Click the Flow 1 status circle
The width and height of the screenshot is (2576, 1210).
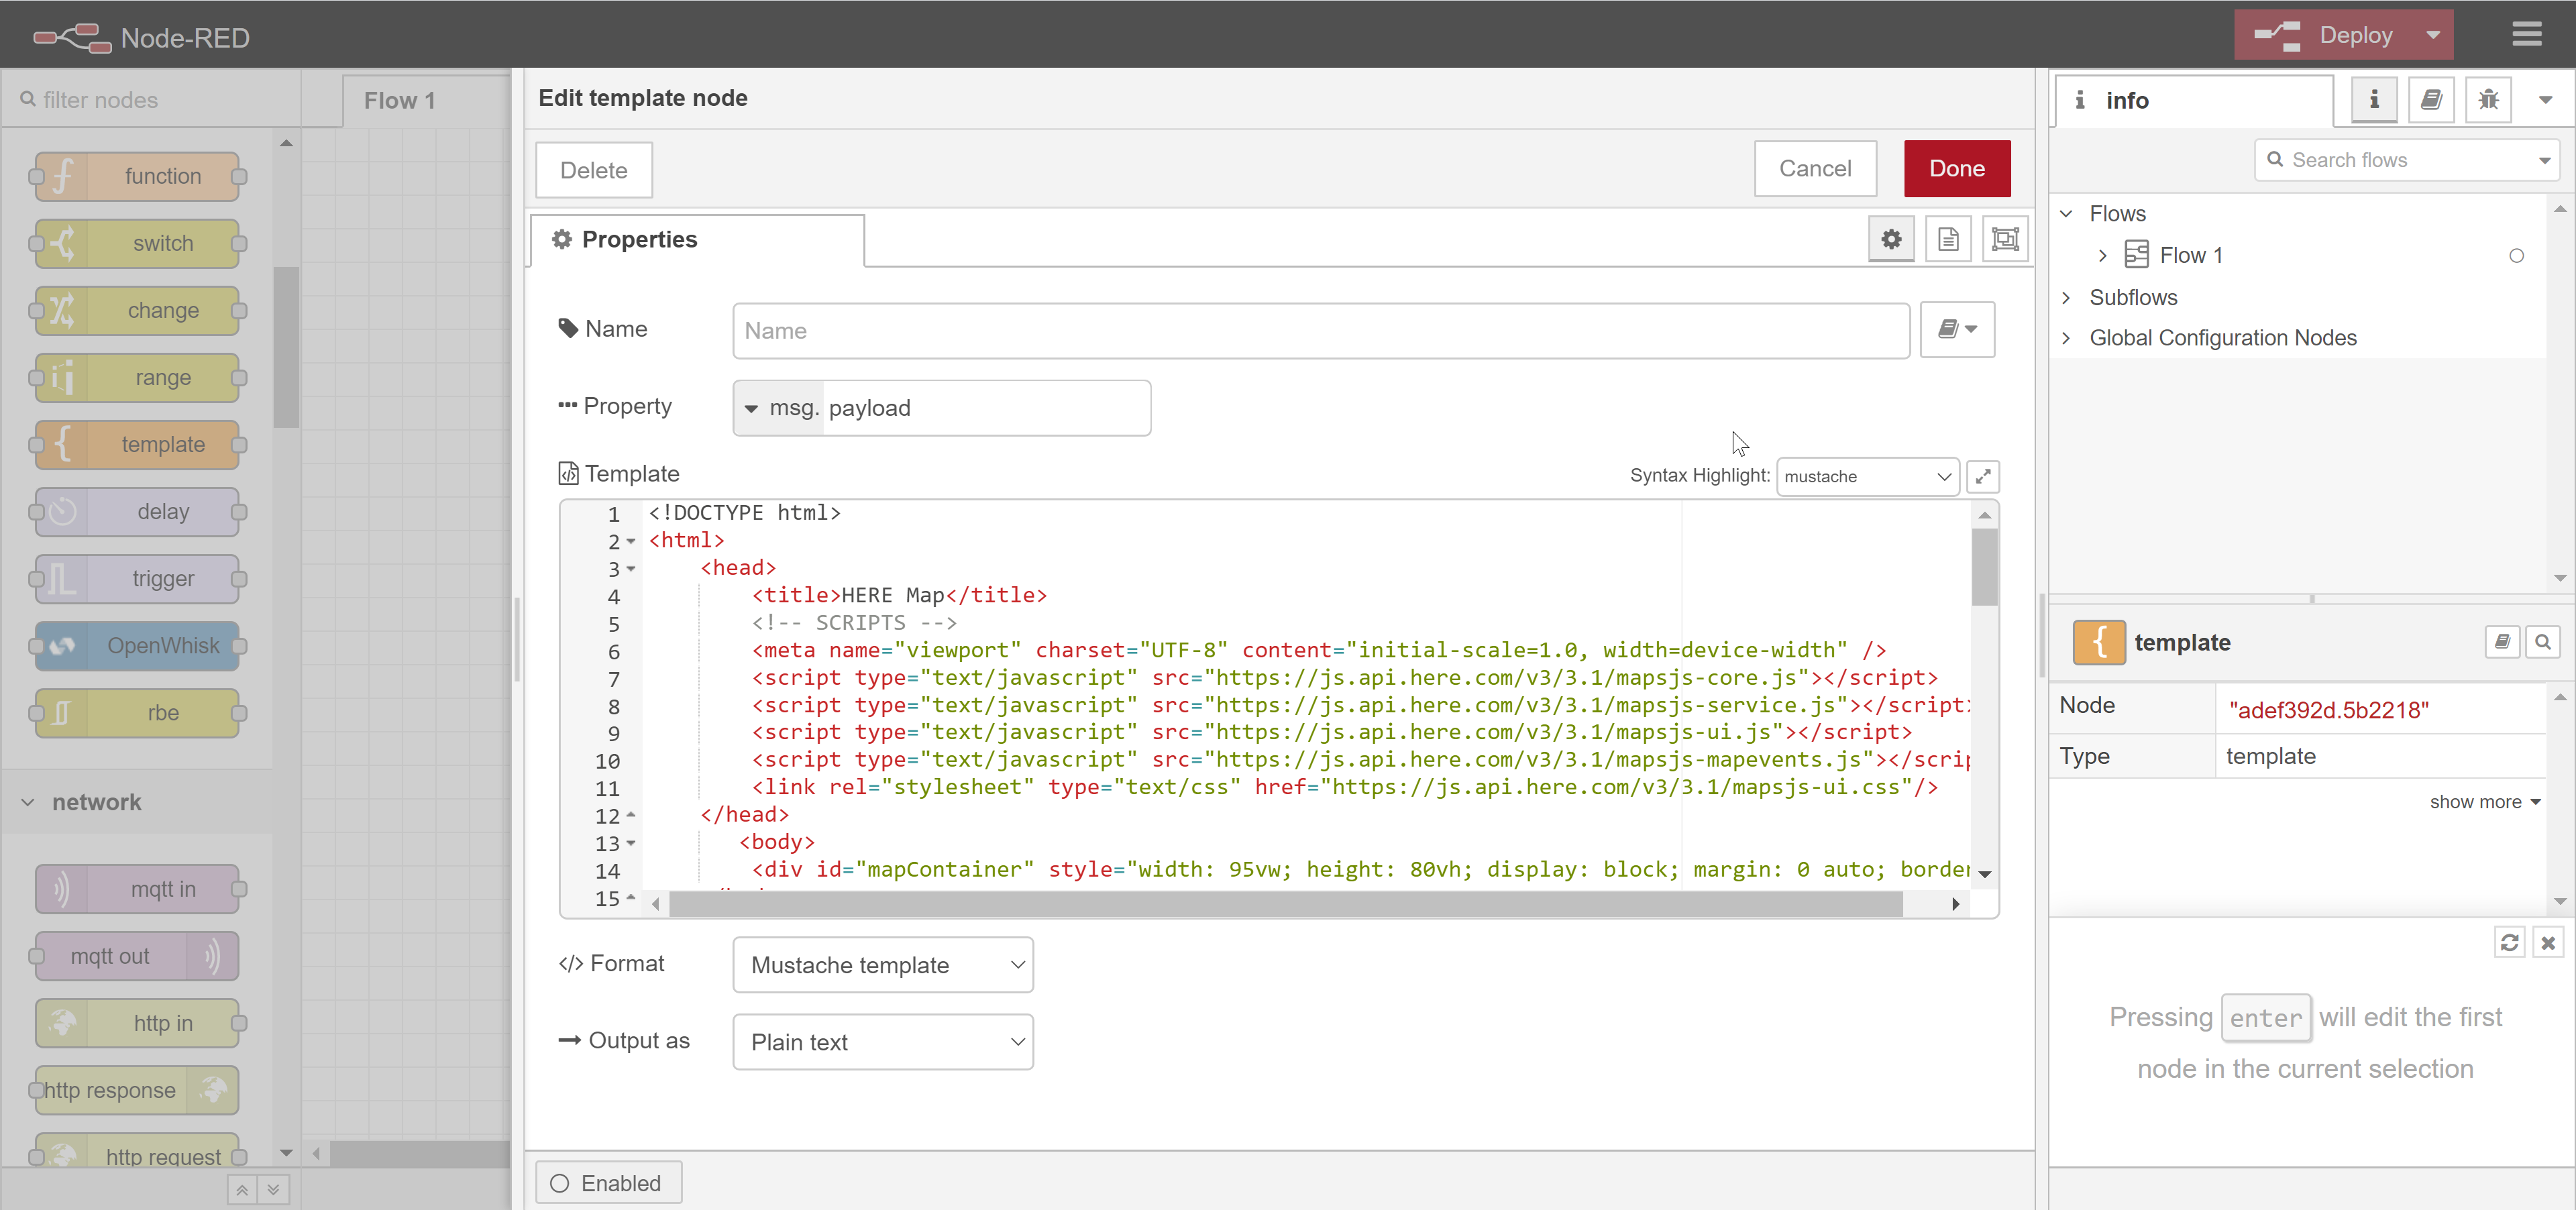2517,256
